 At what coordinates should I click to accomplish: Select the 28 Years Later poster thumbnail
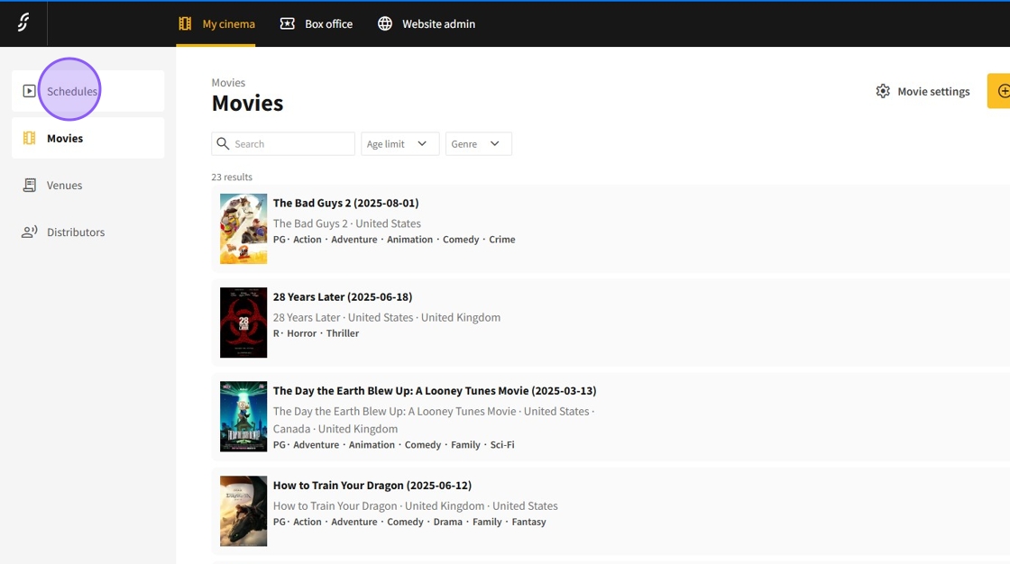pyautogui.click(x=243, y=323)
